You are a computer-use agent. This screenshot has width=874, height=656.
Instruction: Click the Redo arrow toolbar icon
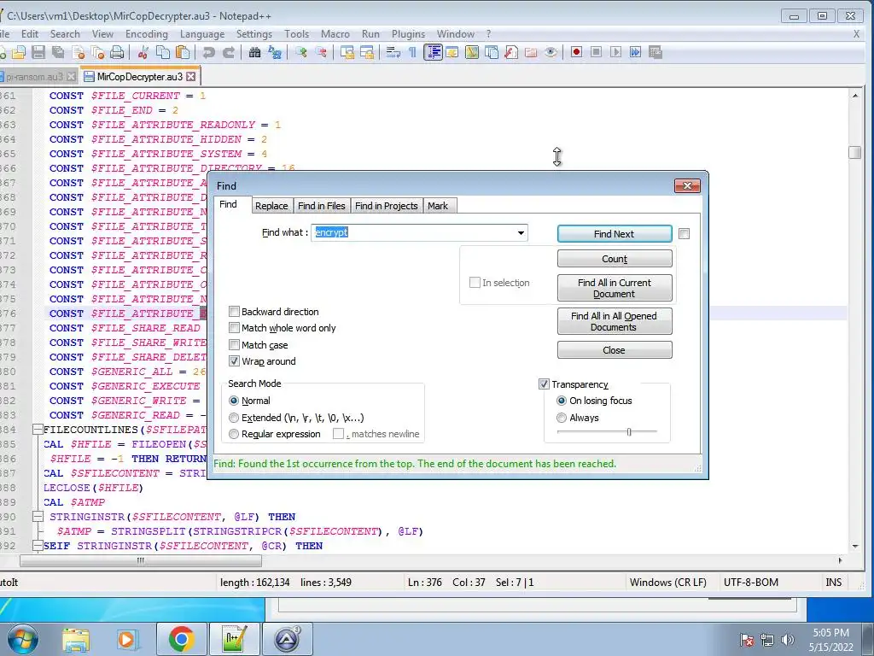(x=229, y=52)
